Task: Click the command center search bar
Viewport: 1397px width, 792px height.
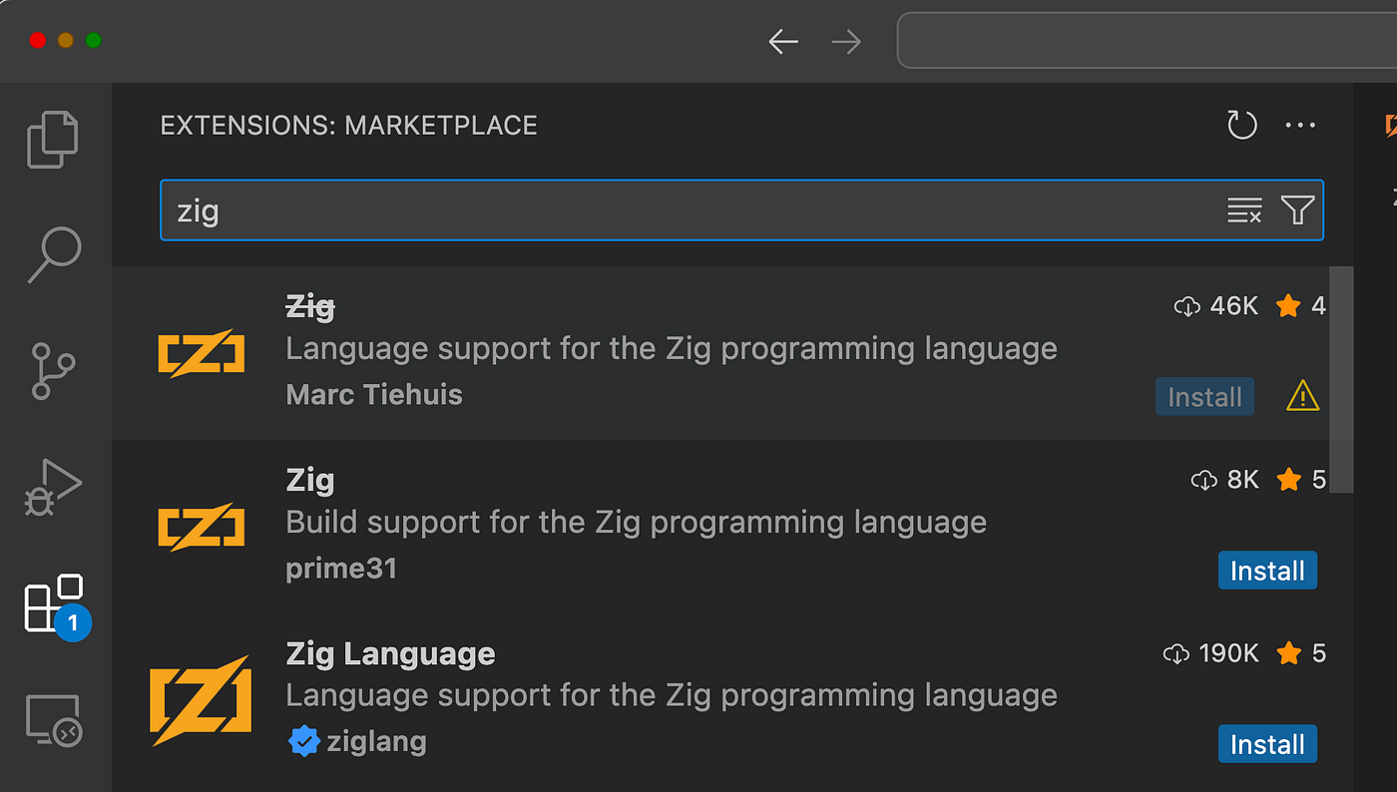Action: click(x=1148, y=42)
